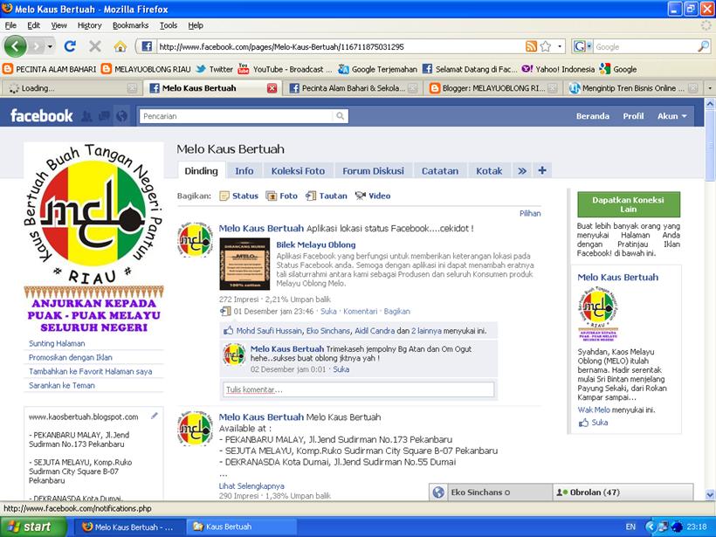Open the Catatan tab
Viewport: 716px width, 537px height.
pos(440,171)
